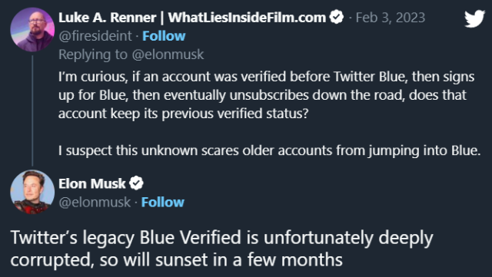Click the tweet line starting "I'm curious"
Screen dimensions: 492x277
(267, 77)
